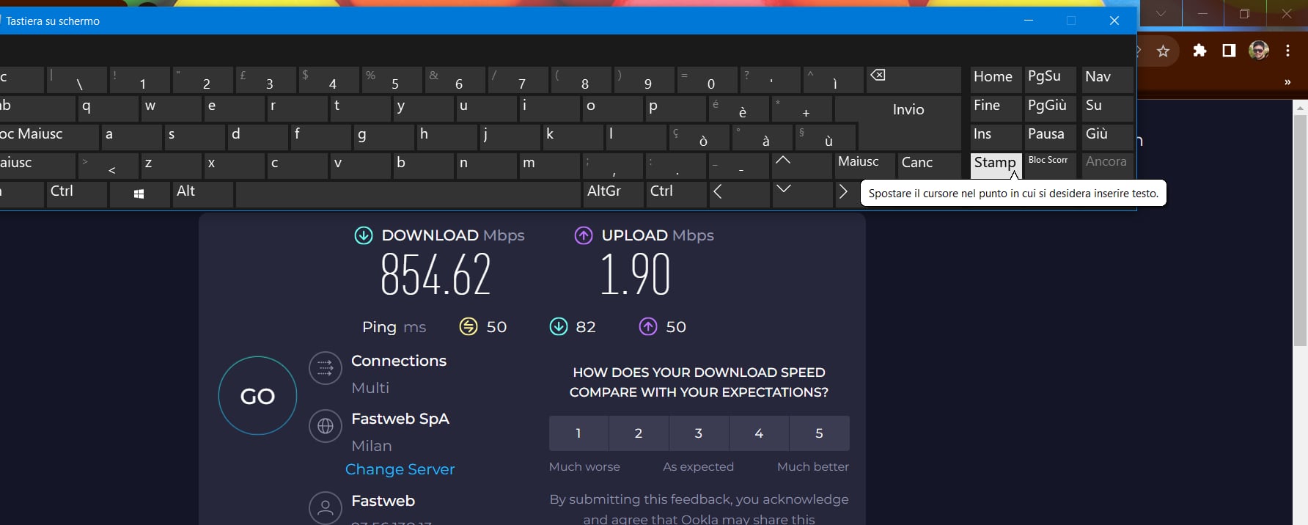The width and height of the screenshot is (1308, 525).
Task: Open the browser extensions puzzle icon
Action: (1199, 51)
